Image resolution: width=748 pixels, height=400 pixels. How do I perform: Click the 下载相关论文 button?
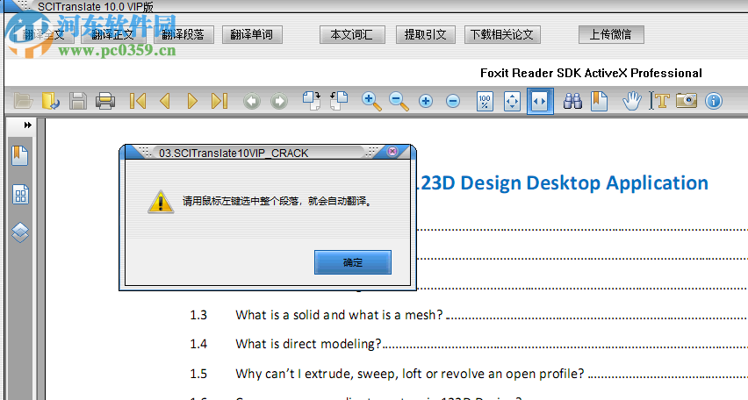tap(502, 34)
